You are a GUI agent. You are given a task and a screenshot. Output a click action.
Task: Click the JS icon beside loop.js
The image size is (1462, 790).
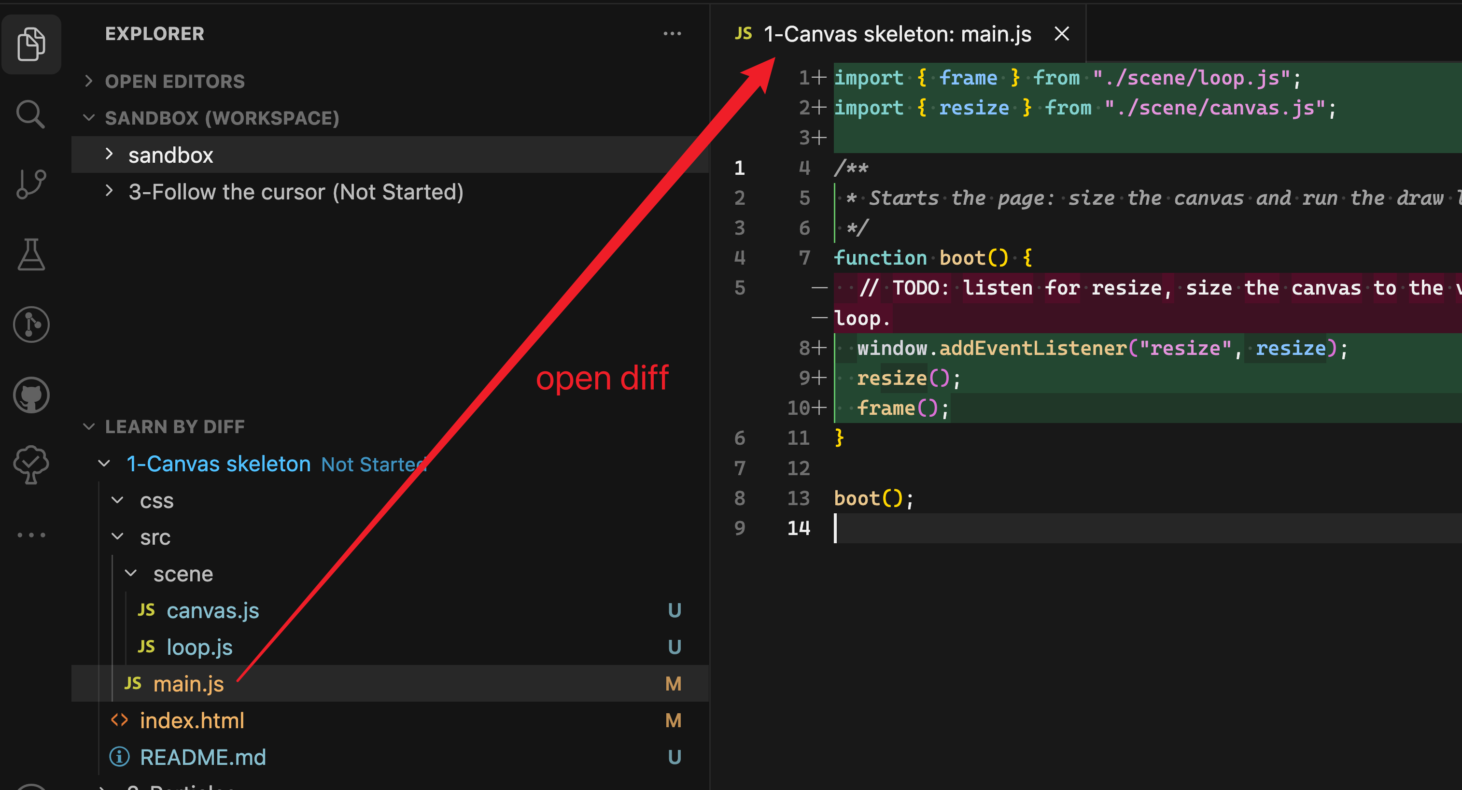146,647
